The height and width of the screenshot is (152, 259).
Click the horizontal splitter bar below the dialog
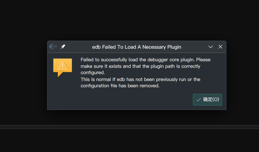click(129, 127)
